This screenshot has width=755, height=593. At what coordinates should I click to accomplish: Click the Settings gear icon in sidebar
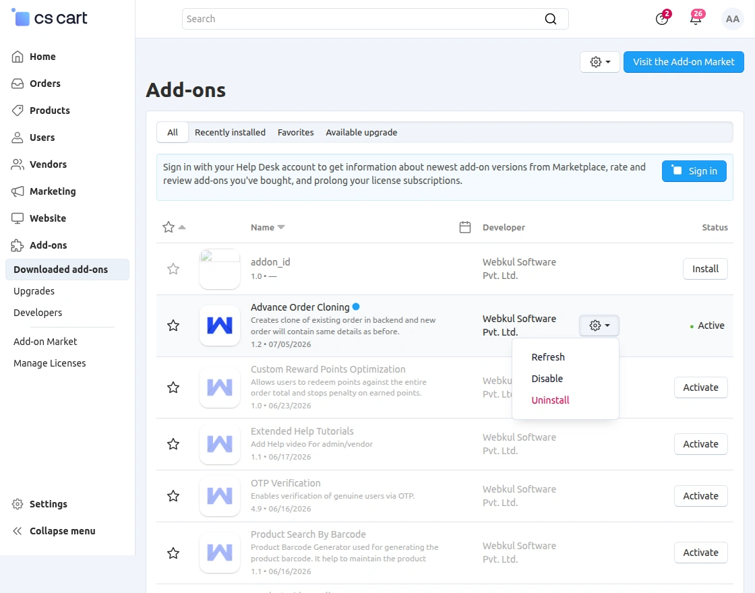(18, 504)
